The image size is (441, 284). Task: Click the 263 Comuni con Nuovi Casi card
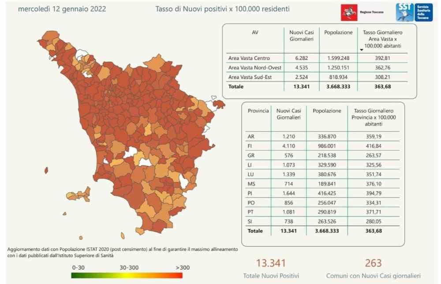373,268
